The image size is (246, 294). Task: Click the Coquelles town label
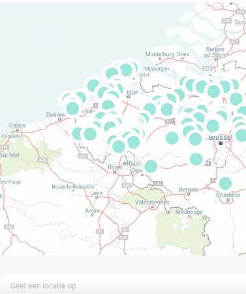coord(12,136)
